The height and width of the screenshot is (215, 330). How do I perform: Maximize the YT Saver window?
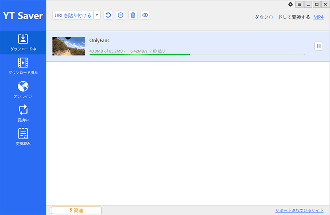pyautogui.click(x=317, y=5)
